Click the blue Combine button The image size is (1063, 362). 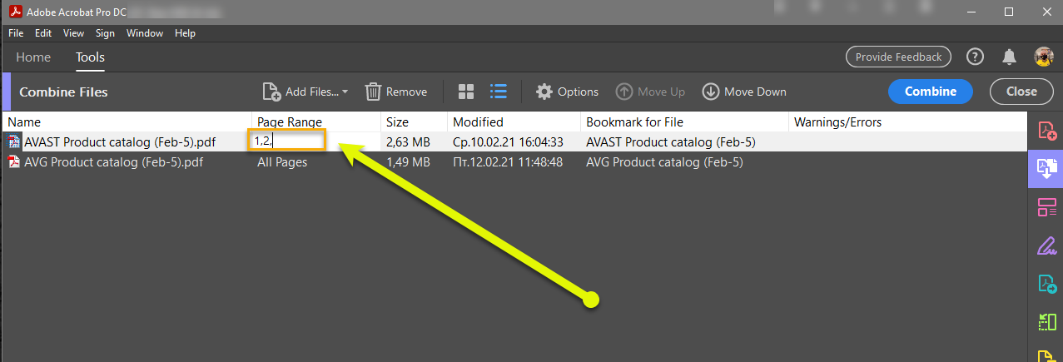[x=930, y=92]
